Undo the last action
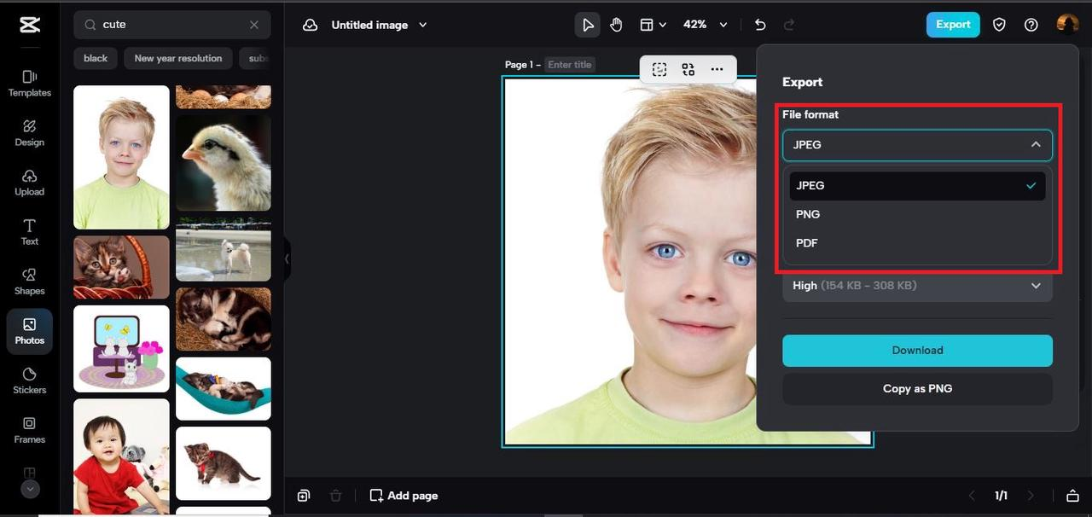 coord(760,25)
